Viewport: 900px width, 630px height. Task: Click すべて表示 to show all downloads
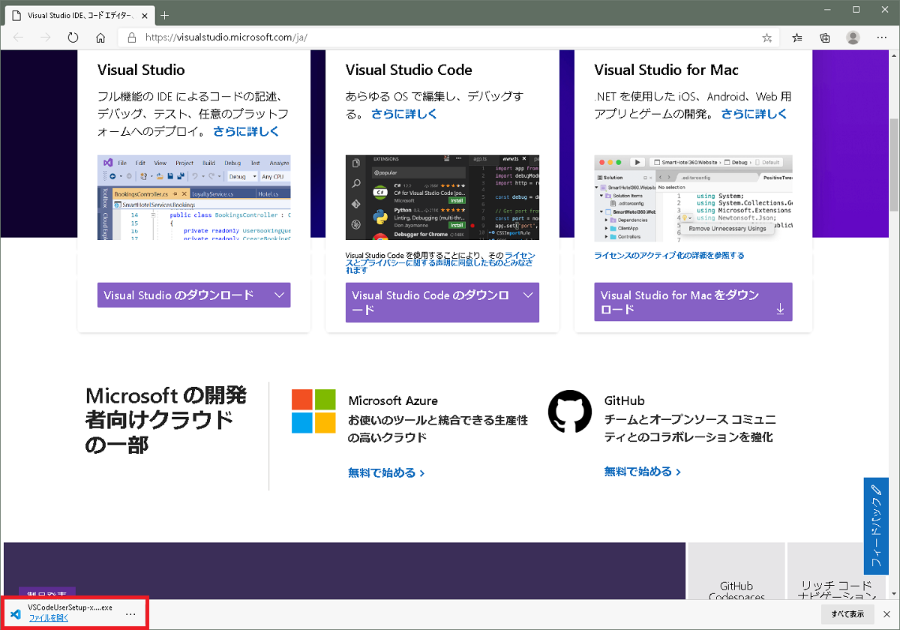tap(848, 613)
